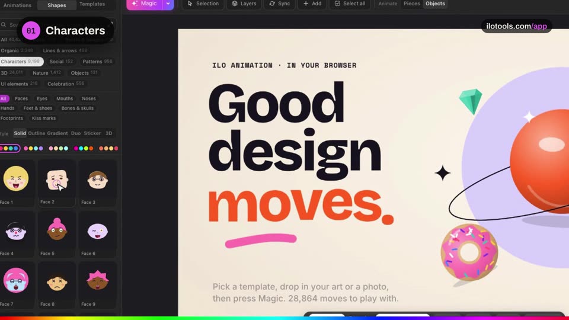
Task: Click Select all in toolbar
Action: click(350, 4)
